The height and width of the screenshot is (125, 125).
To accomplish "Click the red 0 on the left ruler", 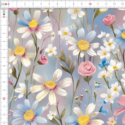I will click(x=4, y=17).
